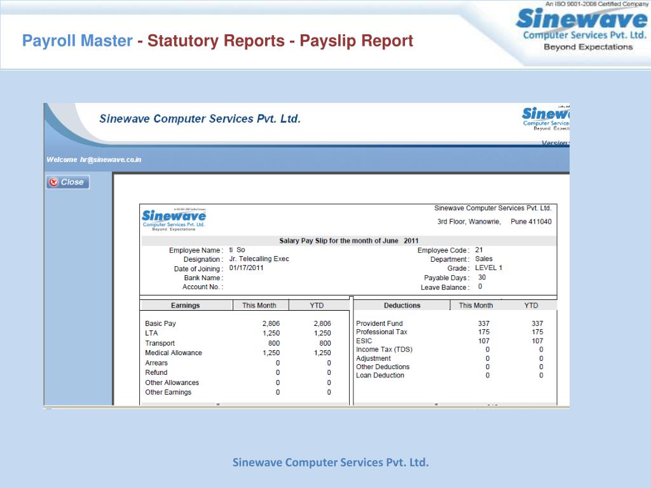Screen dimensions: 651x488
Task: Click the Basic Pay row label
Action: pyautogui.click(x=160, y=323)
